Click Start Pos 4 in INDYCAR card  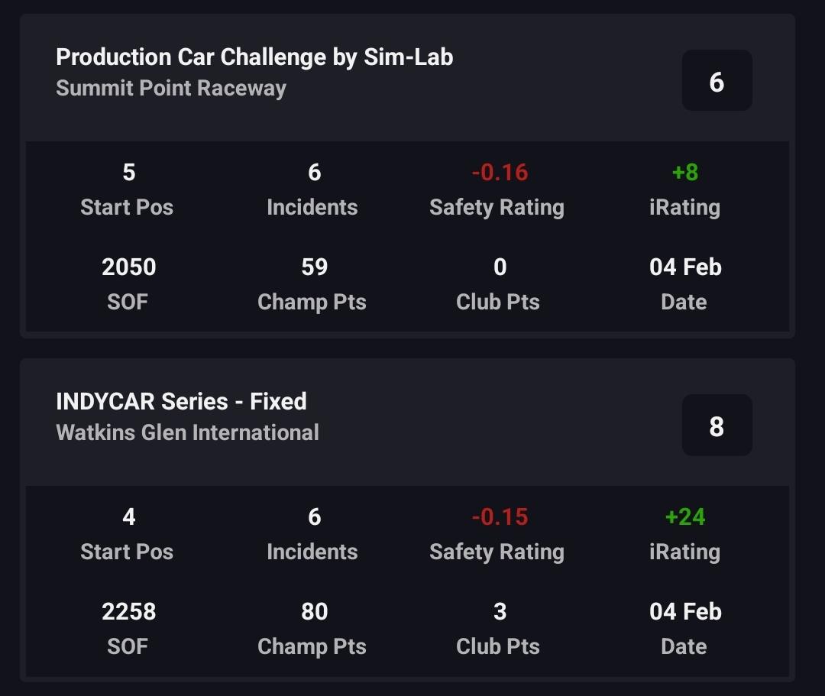click(x=128, y=517)
